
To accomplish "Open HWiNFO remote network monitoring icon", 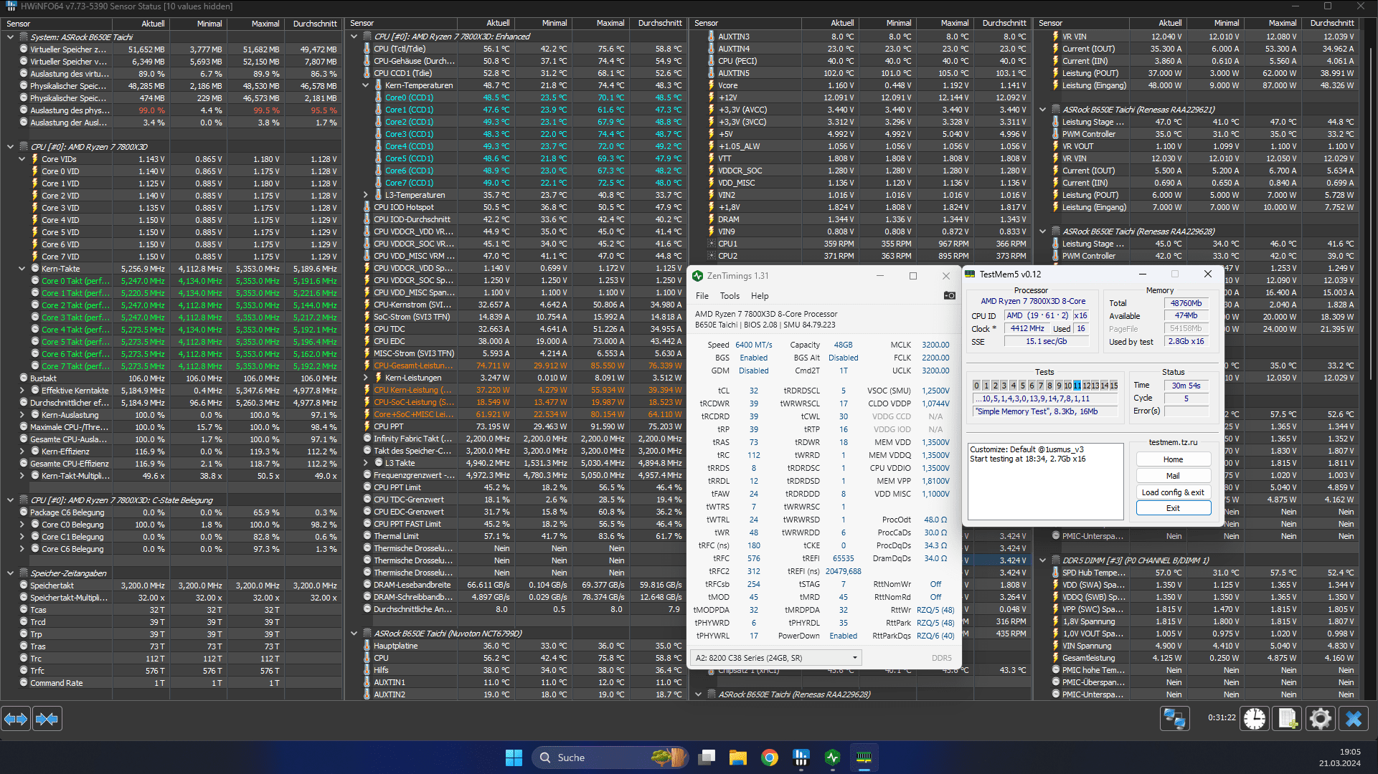I will 1174,718.
